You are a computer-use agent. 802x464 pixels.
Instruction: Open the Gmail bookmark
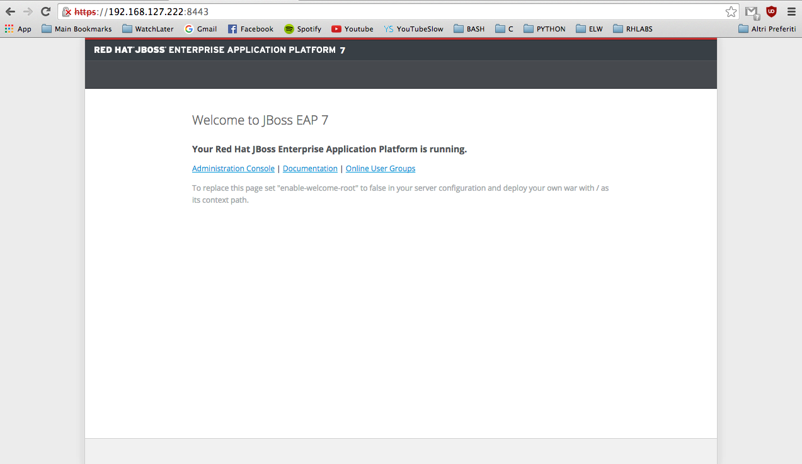200,29
